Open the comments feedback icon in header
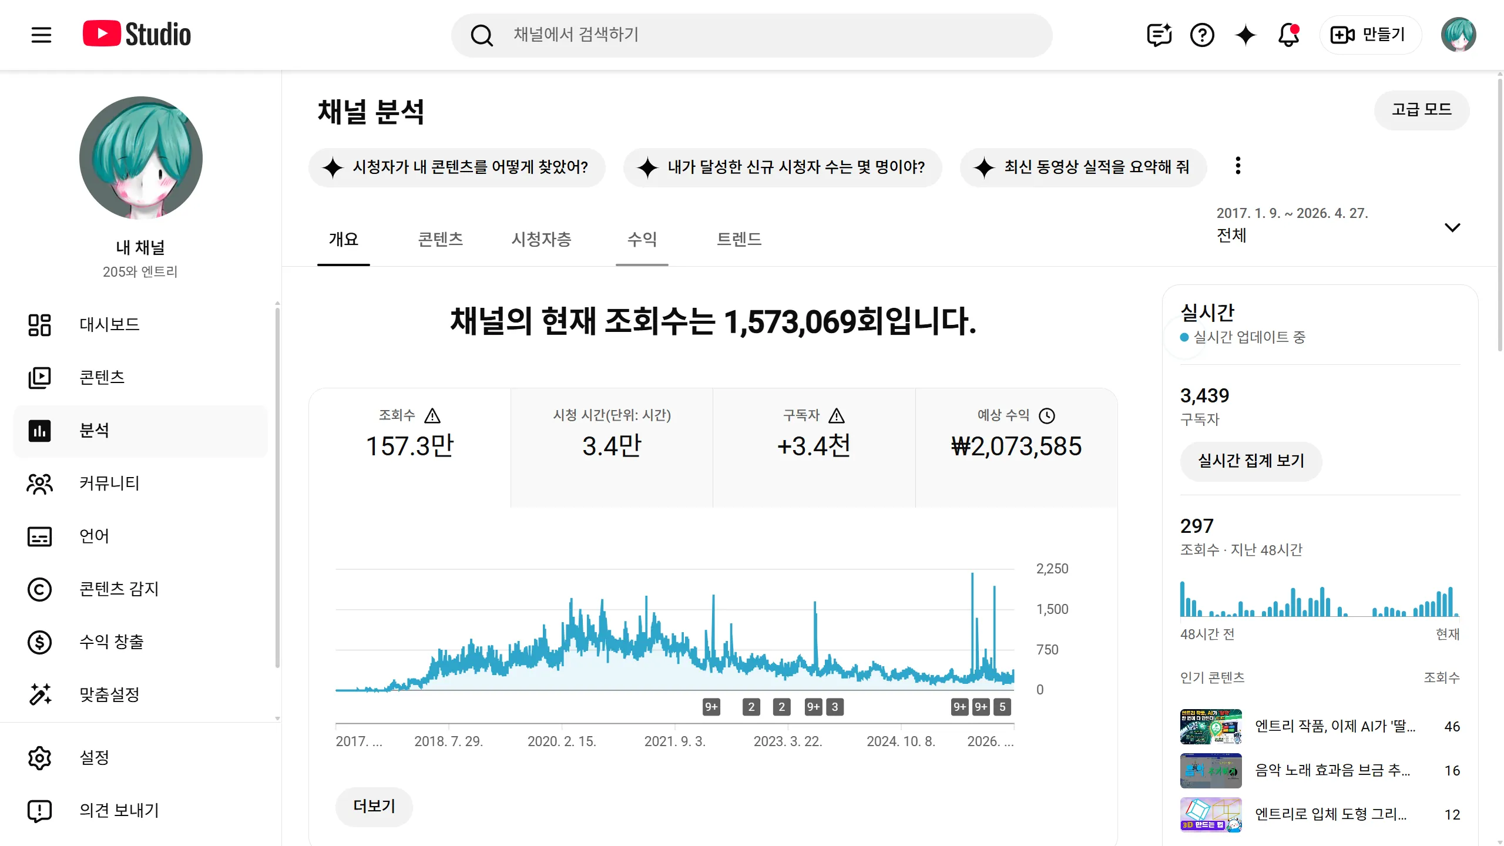Screen dimensions: 1504x846 click(x=1159, y=35)
